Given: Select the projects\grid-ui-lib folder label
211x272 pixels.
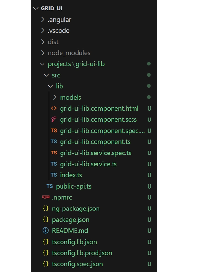Looking at the screenshot, I should [76, 64].
